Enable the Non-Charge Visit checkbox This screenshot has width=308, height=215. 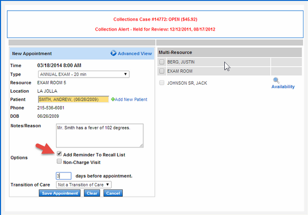[60, 162]
